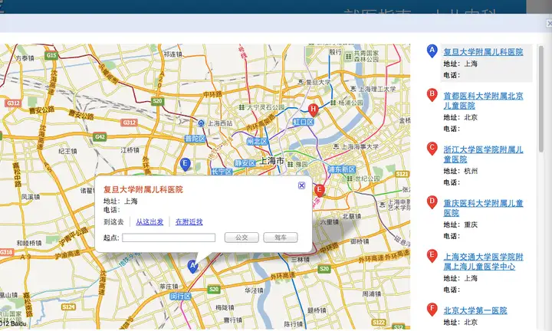Click the red B pin in the sidebar list
552x331 pixels.
(432, 95)
